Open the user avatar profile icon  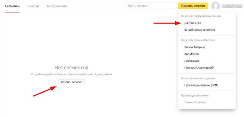pyautogui.click(x=215, y=6)
